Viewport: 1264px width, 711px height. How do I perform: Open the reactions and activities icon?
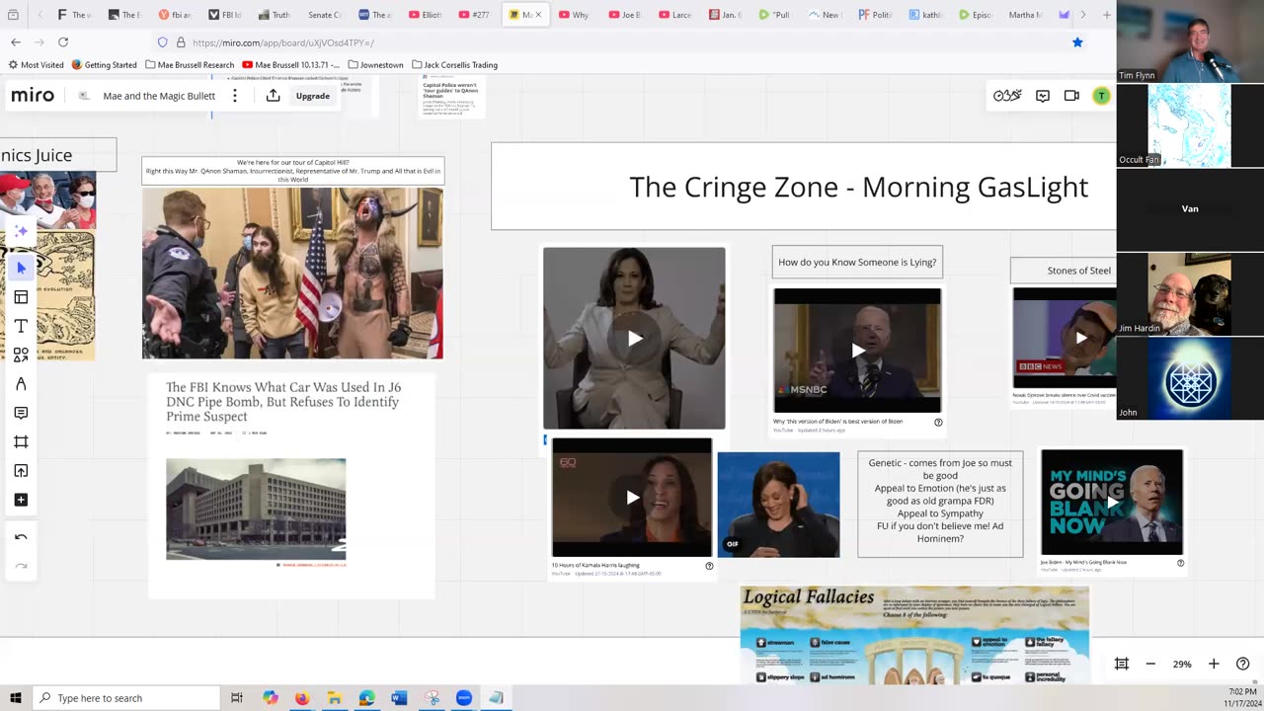(1007, 96)
